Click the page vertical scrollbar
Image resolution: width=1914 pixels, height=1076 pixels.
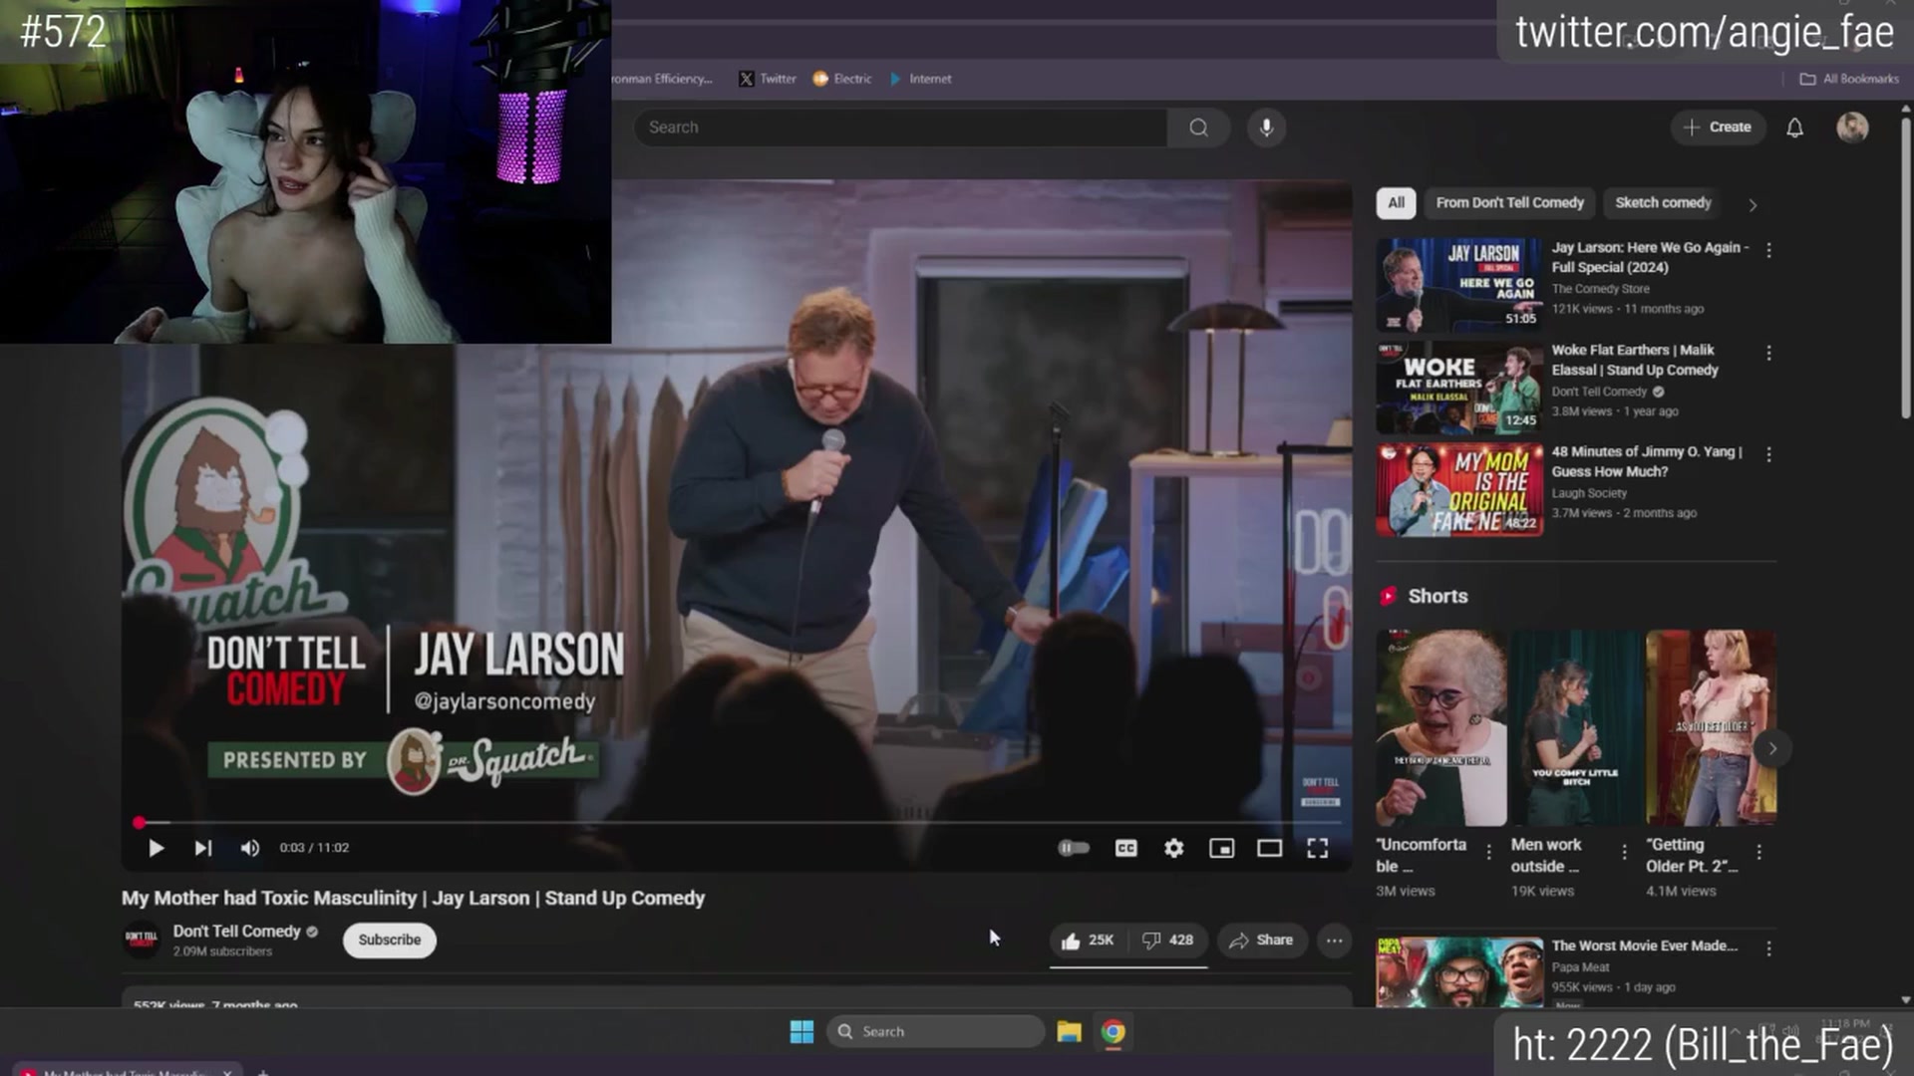pyautogui.click(x=1906, y=269)
